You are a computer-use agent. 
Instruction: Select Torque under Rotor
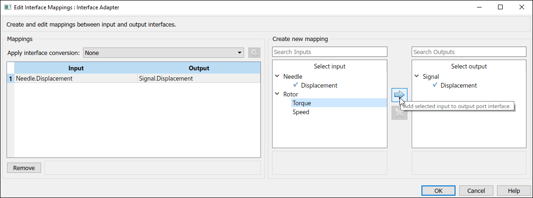pos(302,103)
